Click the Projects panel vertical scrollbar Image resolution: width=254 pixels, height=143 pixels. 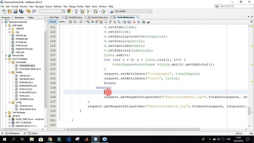coord(45,70)
